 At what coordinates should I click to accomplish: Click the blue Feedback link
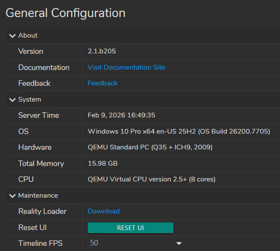(102, 83)
